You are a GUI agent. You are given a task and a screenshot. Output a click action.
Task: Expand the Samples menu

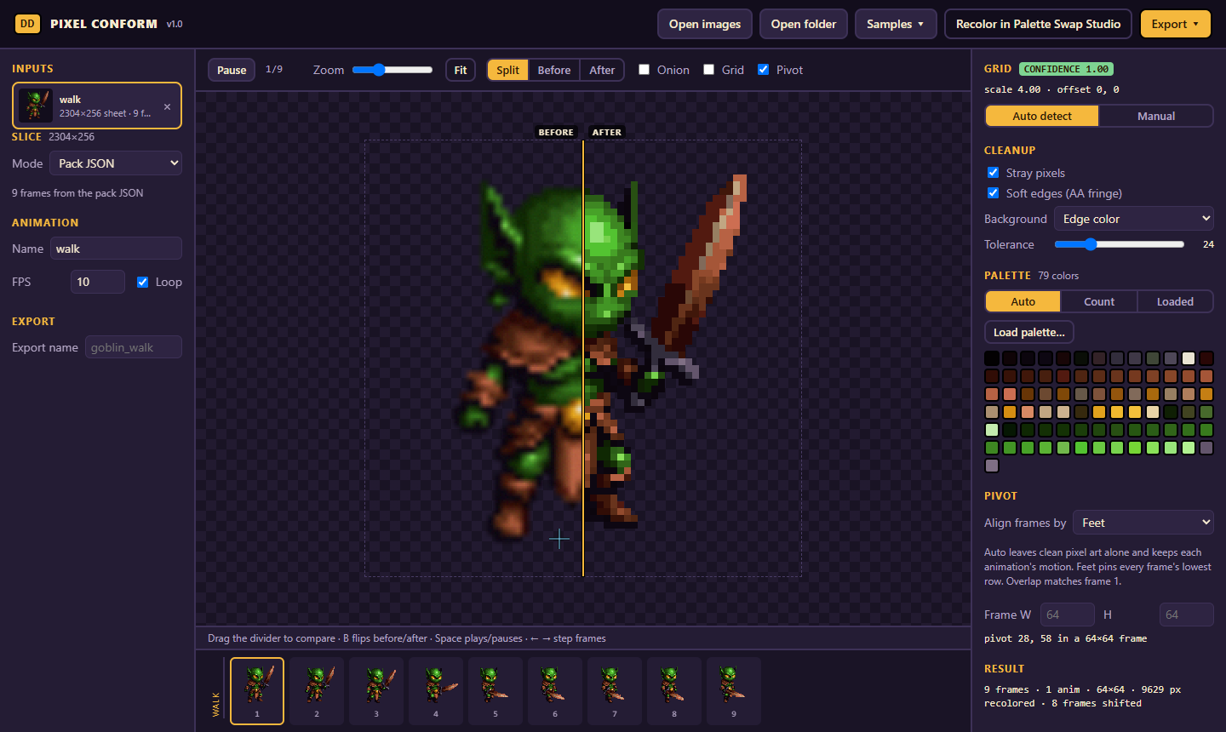tap(896, 24)
